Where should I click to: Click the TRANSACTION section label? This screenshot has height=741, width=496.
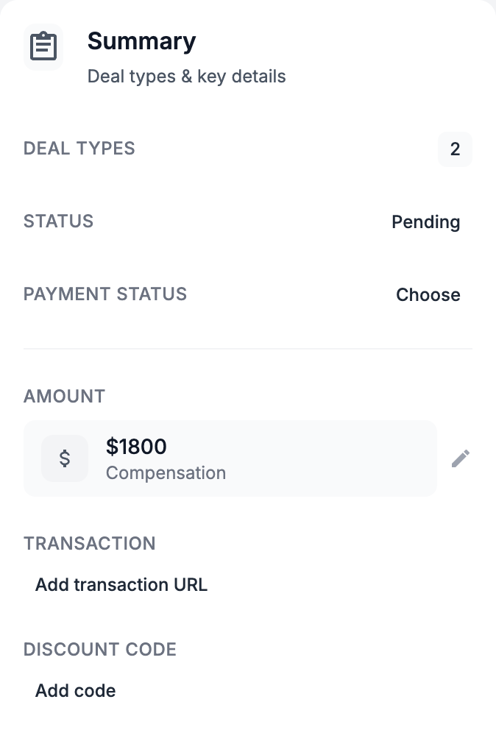point(90,544)
